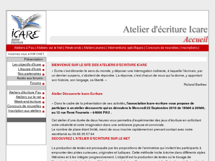The height and width of the screenshot is (161, 215).
Task: Click the red square beside L'équipe d'Icare
Action: (43, 70)
